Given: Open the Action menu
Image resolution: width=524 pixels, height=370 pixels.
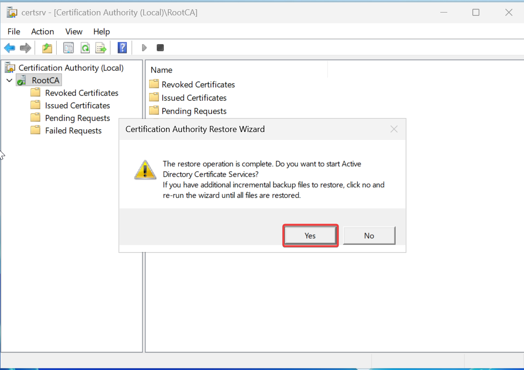Looking at the screenshot, I should [42, 32].
